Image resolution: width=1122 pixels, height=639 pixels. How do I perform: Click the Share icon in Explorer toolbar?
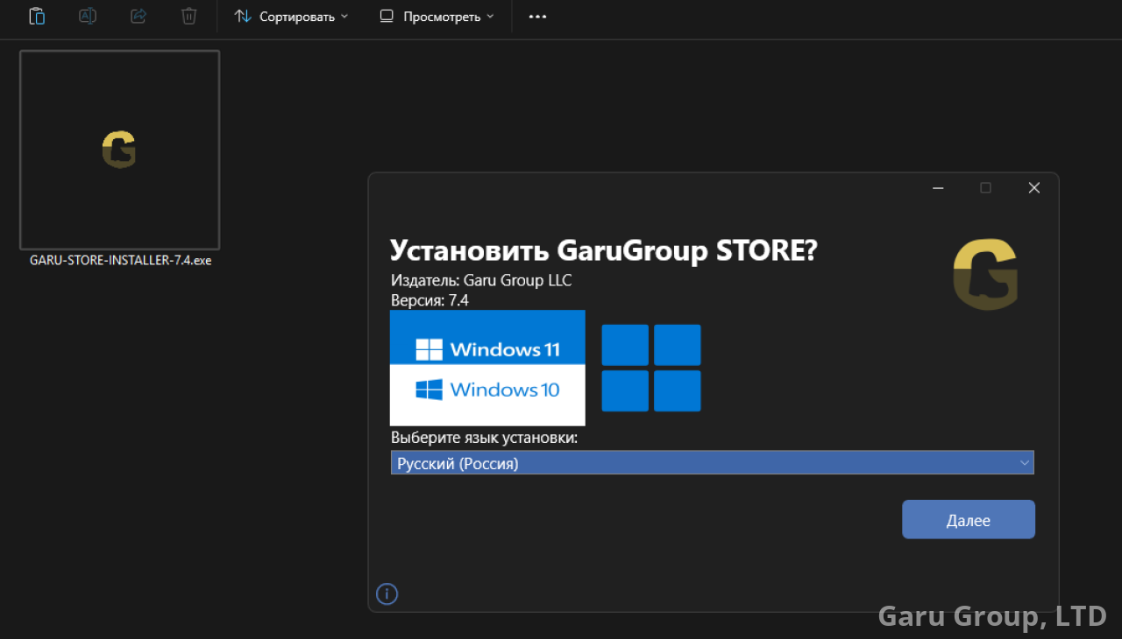pos(138,16)
